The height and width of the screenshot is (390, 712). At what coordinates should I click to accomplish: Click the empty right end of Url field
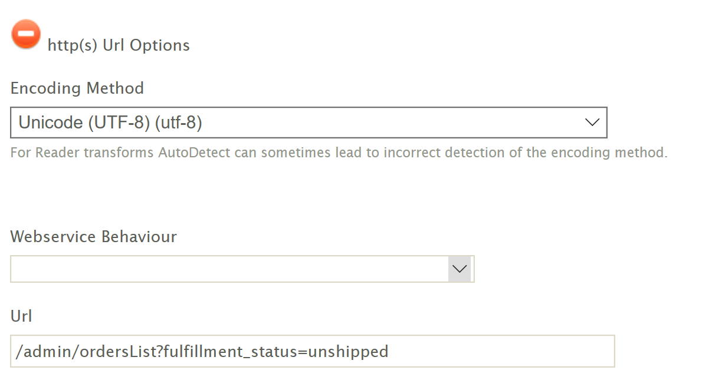point(501,352)
